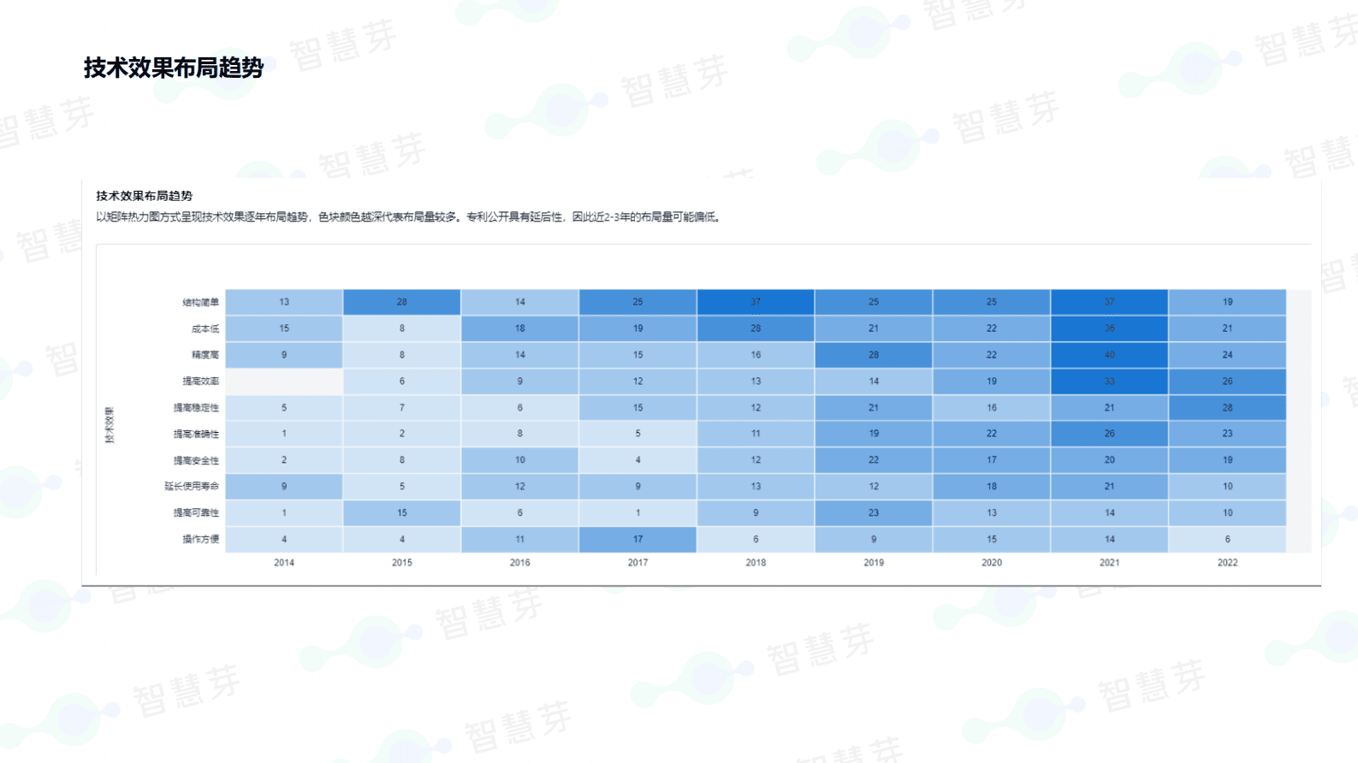Select the 成本低 cell for 2021 showing 36
The width and height of the screenshot is (1358, 763).
pyautogui.click(x=1109, y=328)
